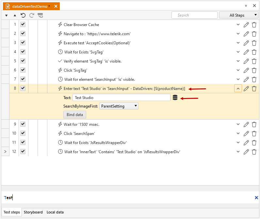Uncheck step 8 Enter text checkbox
Screen dimensions: 260x219
(x=23, y=88)
